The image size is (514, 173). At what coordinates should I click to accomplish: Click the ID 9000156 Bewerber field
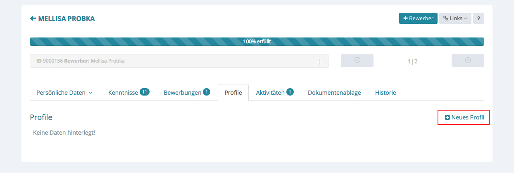pyautogui.click(x=165, y=61)
